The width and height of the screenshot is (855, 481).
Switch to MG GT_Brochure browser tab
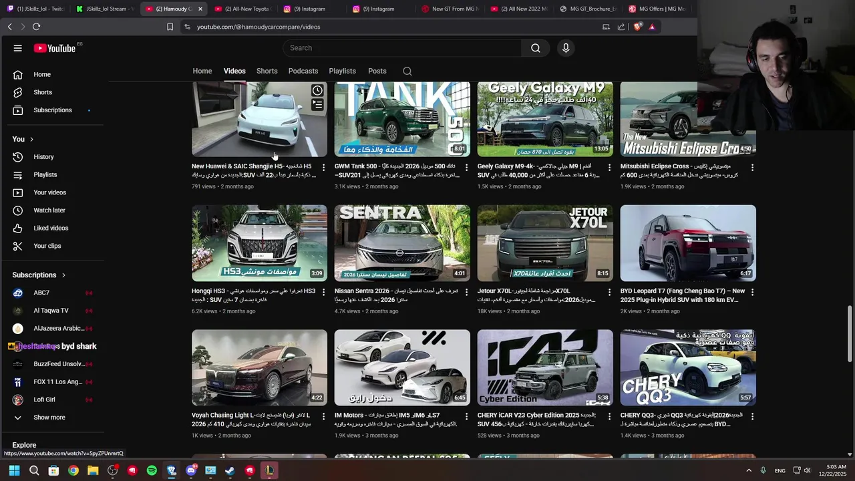click(x=588, y=9)
